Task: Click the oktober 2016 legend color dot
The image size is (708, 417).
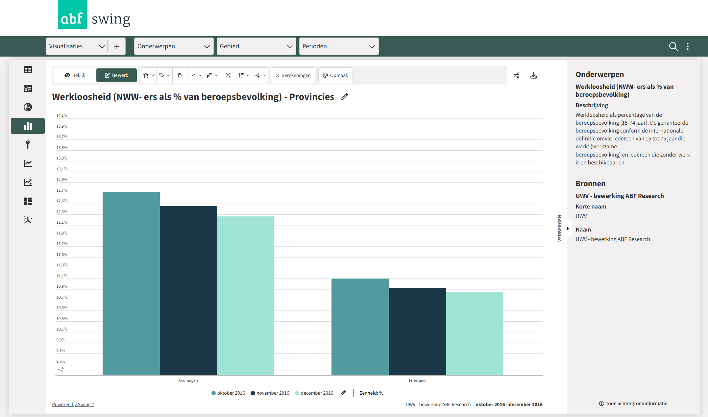Action: coord(213,393)
